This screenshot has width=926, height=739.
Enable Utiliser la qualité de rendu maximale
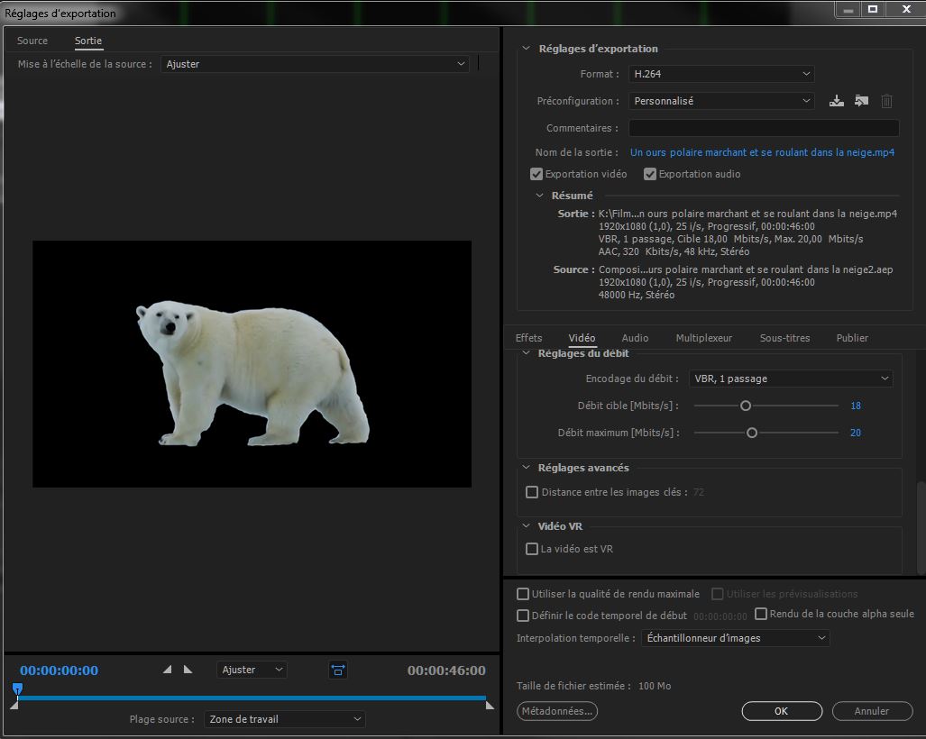pos(523,594)
